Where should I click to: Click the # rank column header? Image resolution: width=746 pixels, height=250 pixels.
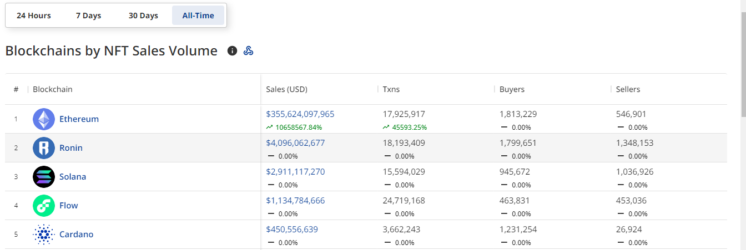tap(16, 89)
